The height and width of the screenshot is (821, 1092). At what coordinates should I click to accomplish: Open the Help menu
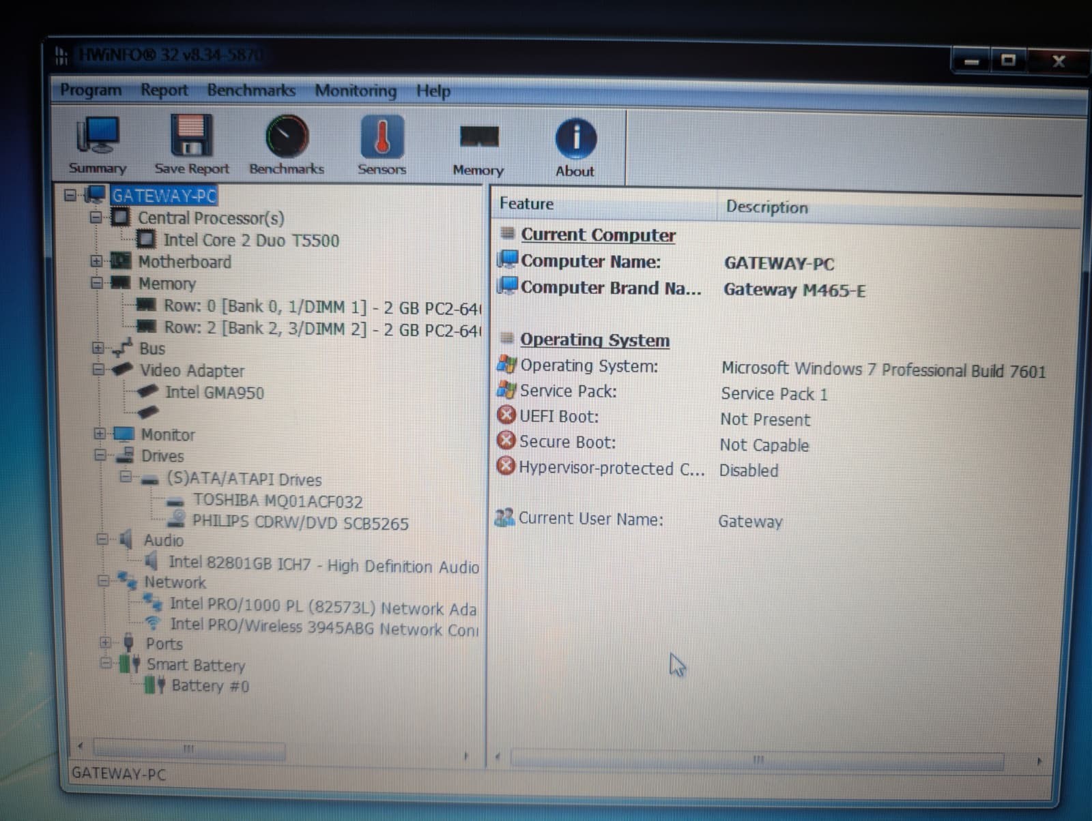(x=433, y=91)
